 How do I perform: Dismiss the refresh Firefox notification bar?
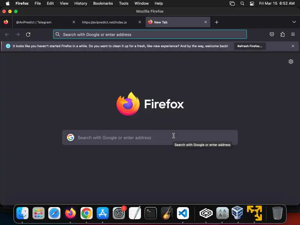293,46
